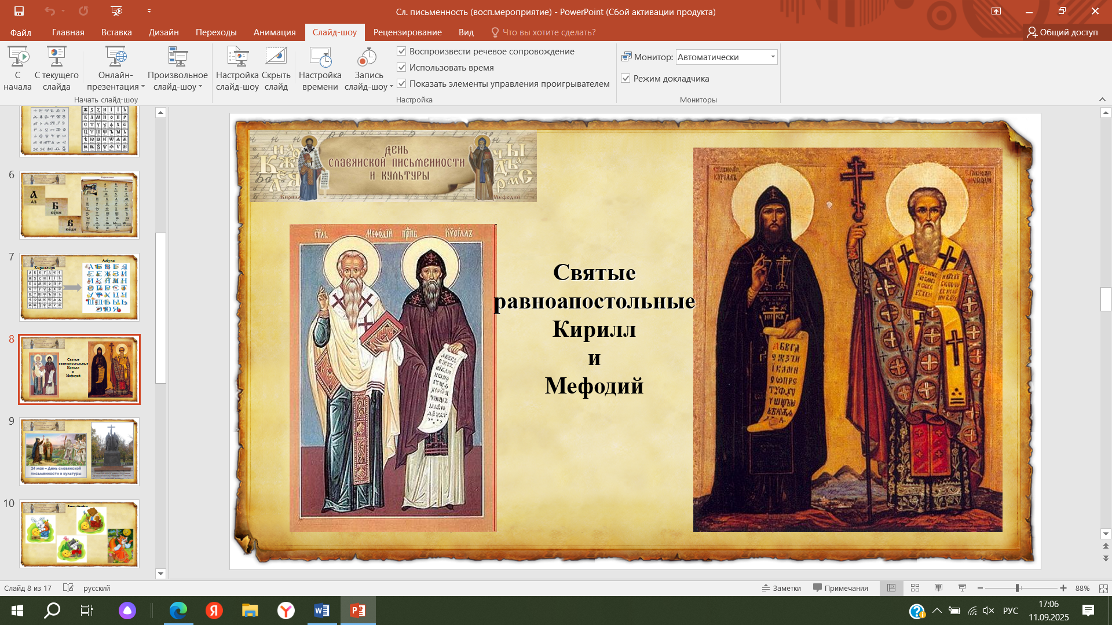
Task: Disable Presenter View checkbox
Action: point(625,78)
